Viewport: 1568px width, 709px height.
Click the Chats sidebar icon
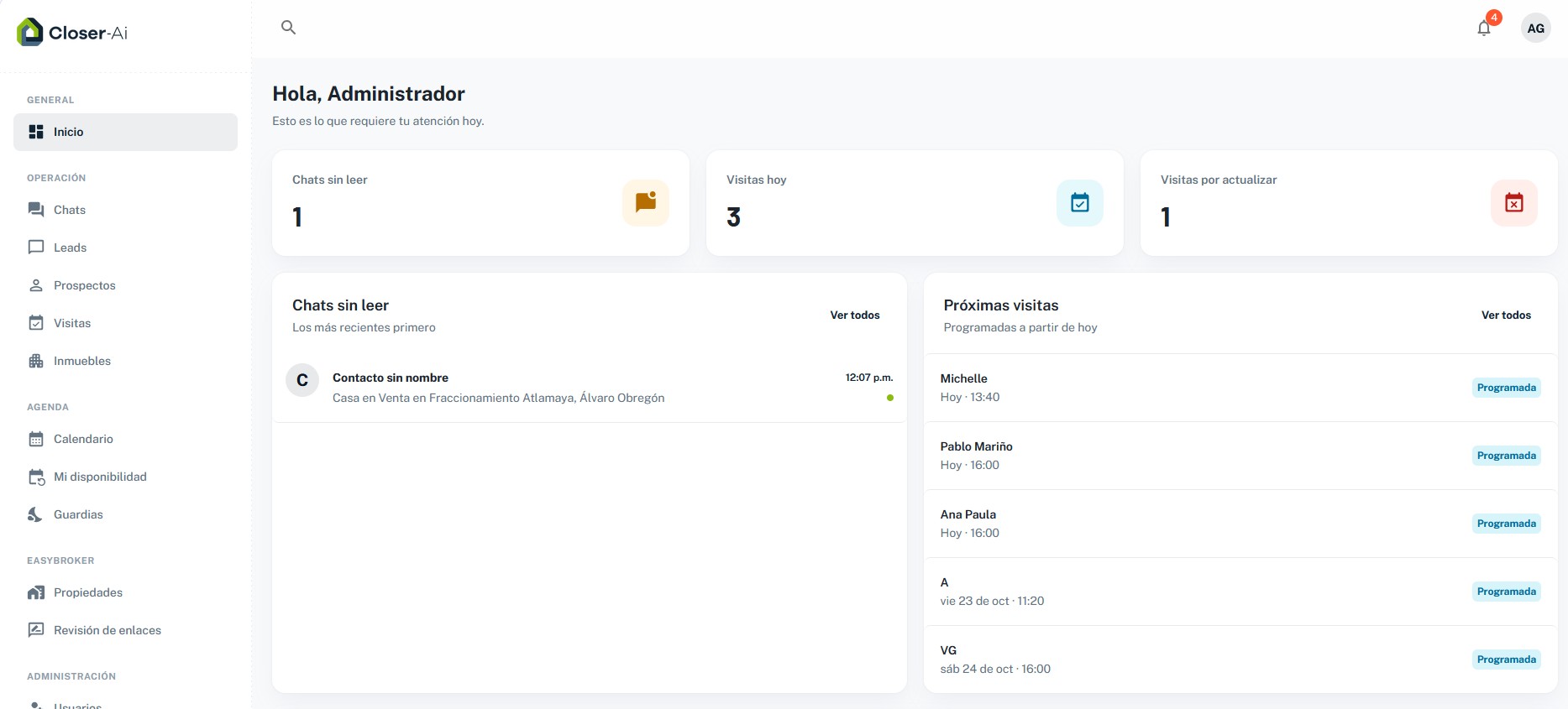click(36, 210)
